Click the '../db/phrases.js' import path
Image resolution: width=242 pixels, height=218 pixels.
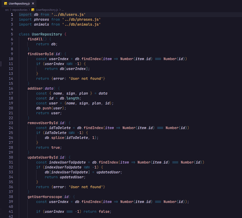81,19
